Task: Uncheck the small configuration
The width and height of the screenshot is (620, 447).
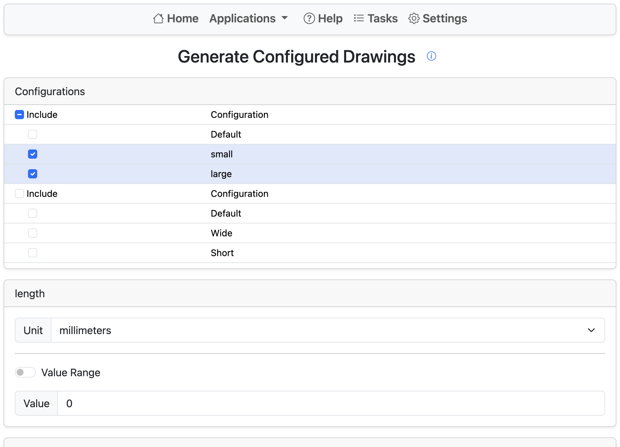Action: (x=33, y=154)
